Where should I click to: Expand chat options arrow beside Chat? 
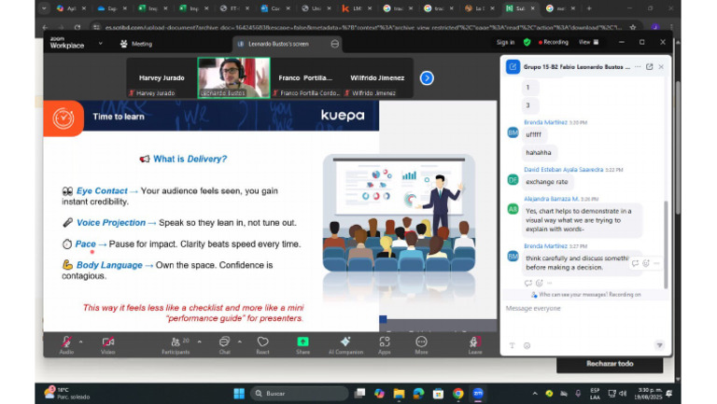coord(240,341)
